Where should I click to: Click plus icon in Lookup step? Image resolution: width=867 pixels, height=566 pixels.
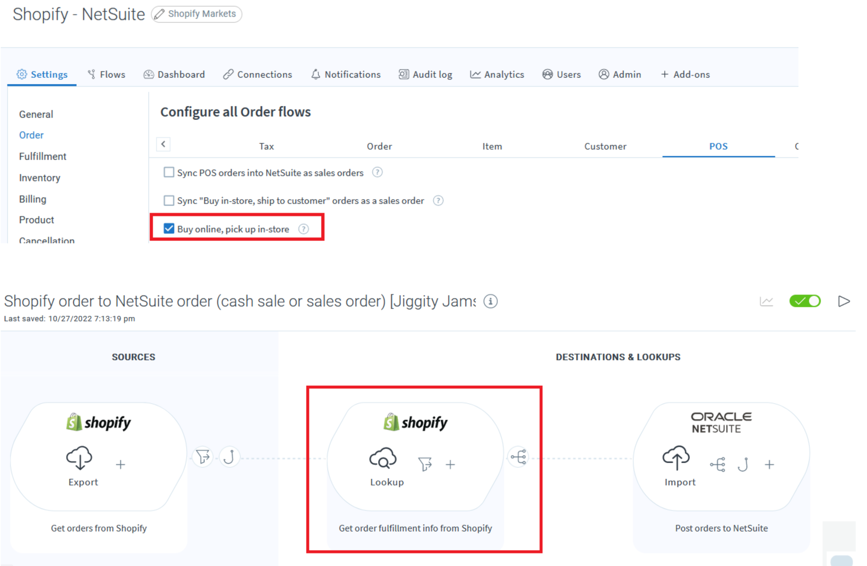tap(451, 465)
